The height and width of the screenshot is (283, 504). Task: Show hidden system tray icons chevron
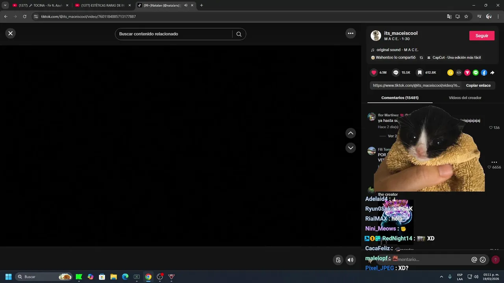tap(441, 277)
